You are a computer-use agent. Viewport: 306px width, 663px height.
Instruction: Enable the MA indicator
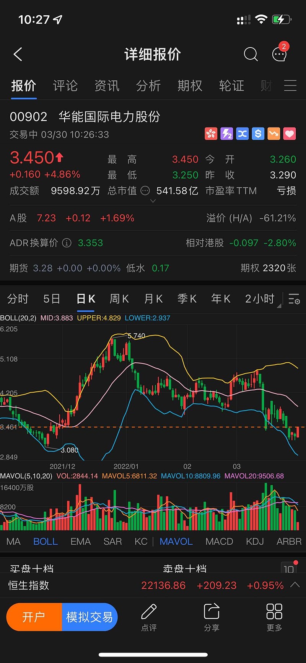coord(13,542)
